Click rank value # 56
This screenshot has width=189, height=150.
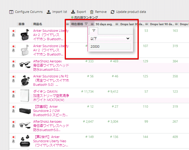(x=90, y=76)
